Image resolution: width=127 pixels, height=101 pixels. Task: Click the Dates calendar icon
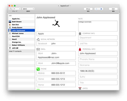(x=80, y=88)
